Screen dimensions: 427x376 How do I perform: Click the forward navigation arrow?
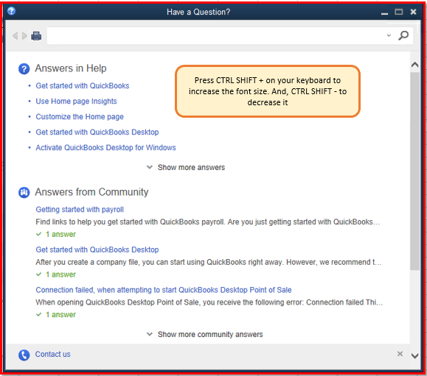(24, 35)
